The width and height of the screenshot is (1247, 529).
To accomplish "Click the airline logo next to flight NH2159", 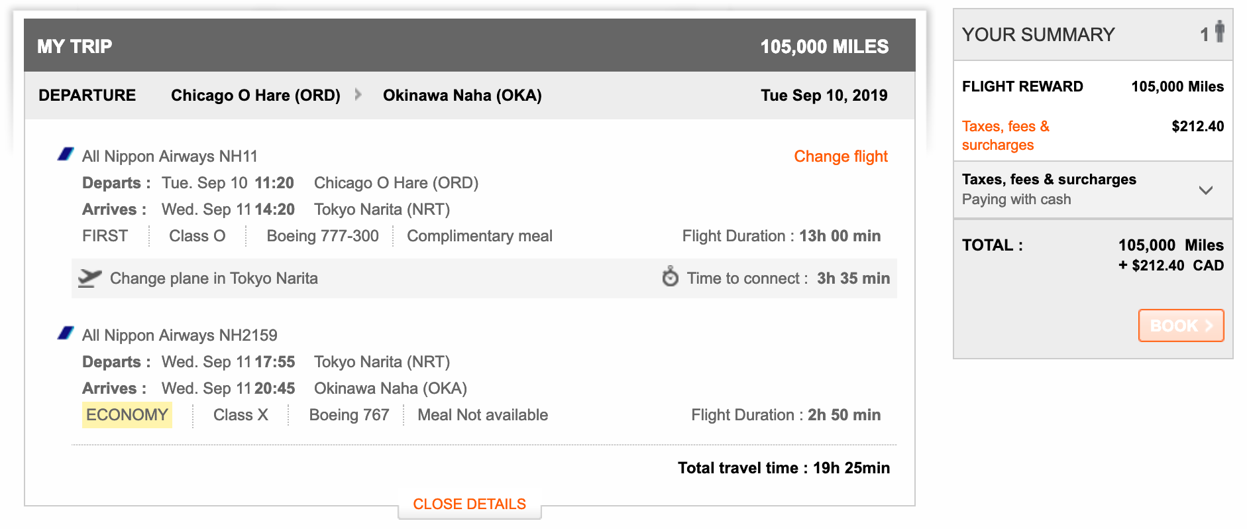I will [66, 333].
